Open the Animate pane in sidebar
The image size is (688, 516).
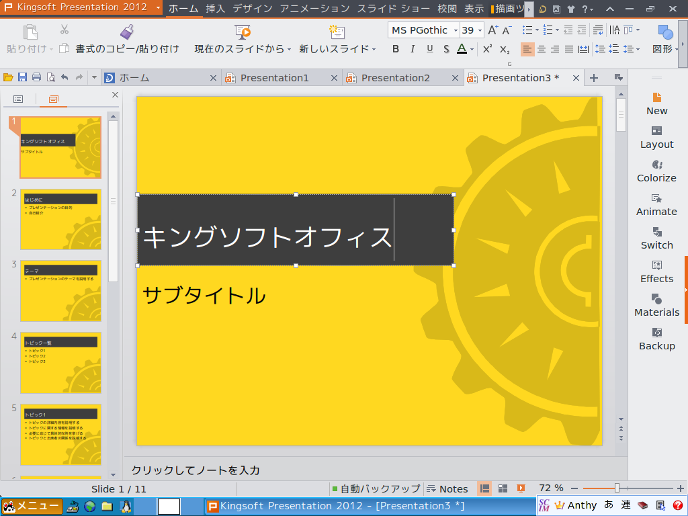657,204
